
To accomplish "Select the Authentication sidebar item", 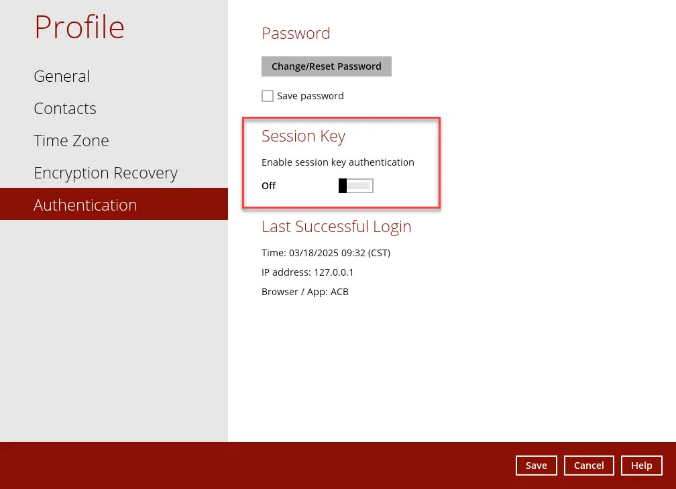I will [114, 204].
